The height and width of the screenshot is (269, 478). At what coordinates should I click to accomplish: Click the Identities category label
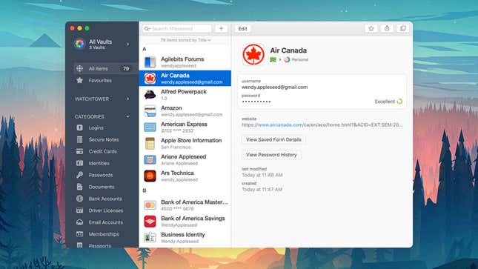(x=99, y=163)
